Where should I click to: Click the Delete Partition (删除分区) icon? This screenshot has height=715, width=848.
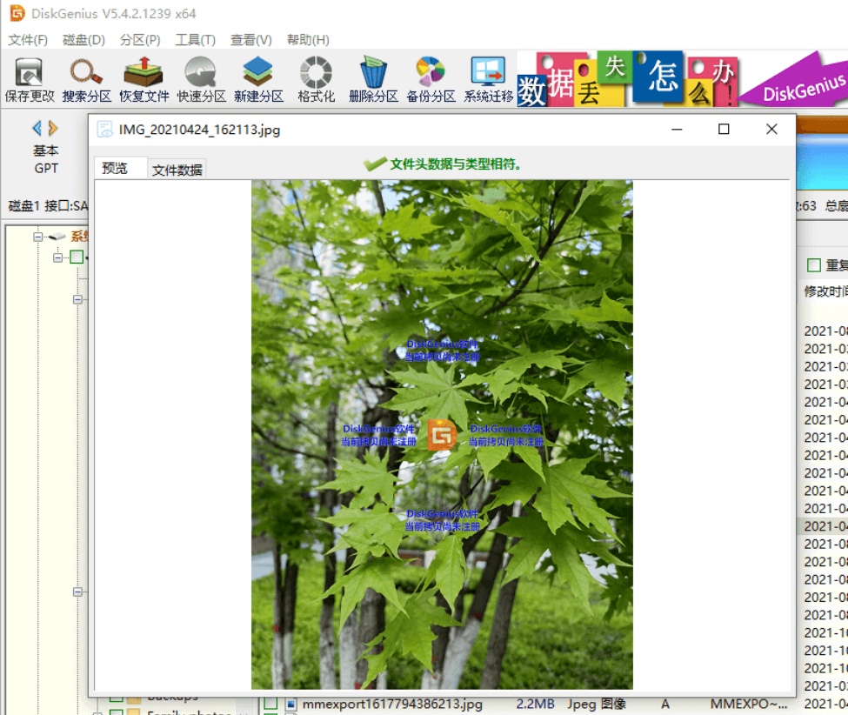373,79
